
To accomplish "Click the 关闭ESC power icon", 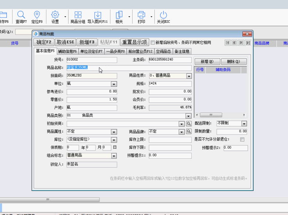I will click(x=163, y=15).
